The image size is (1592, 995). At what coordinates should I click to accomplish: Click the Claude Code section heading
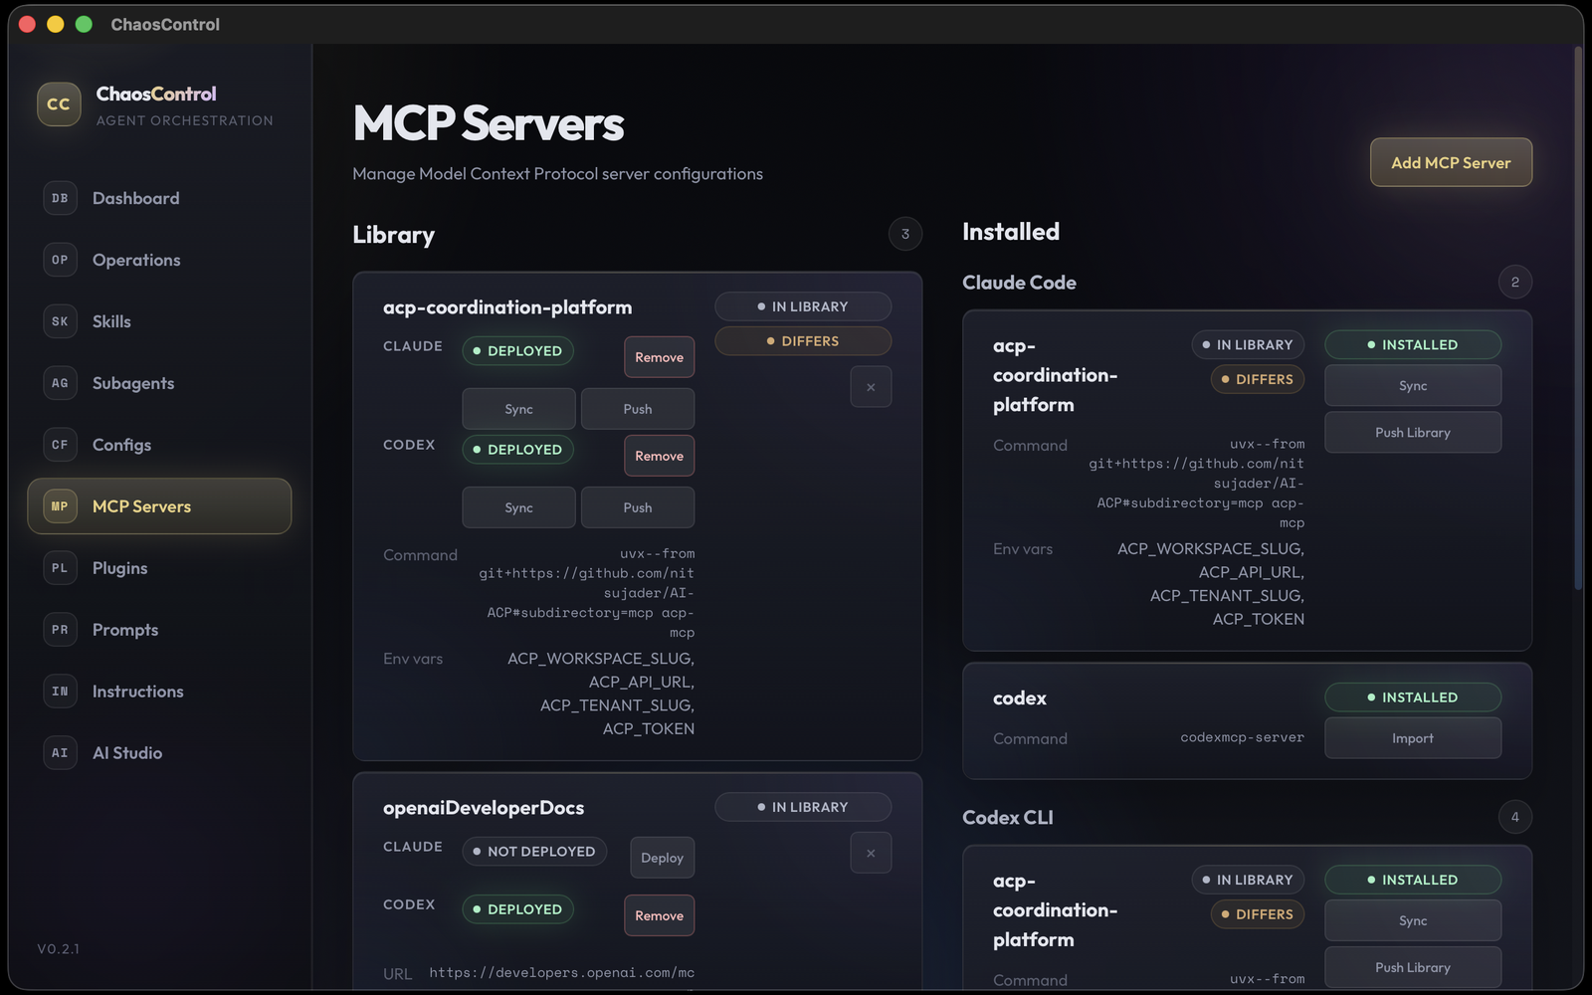click(1019, 283)
